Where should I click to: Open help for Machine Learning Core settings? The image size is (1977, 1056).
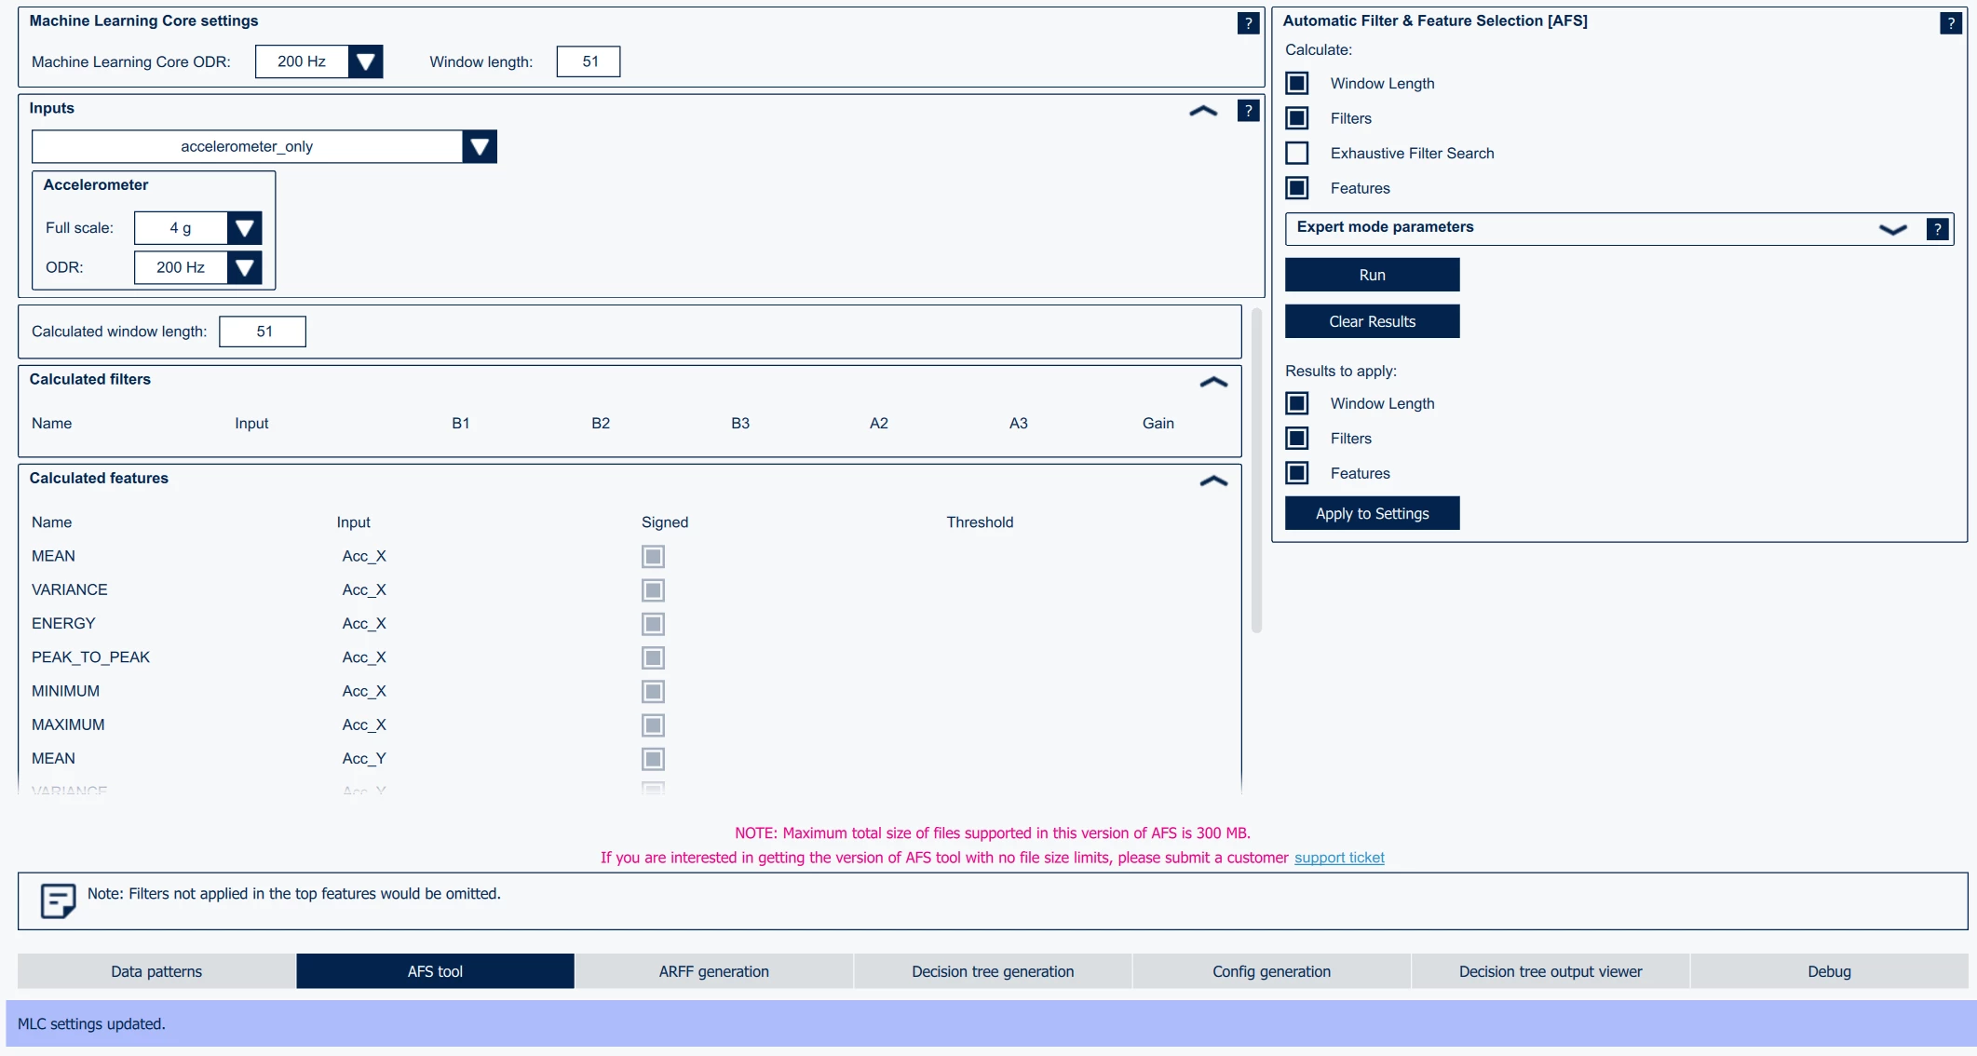pos(1248,23)
